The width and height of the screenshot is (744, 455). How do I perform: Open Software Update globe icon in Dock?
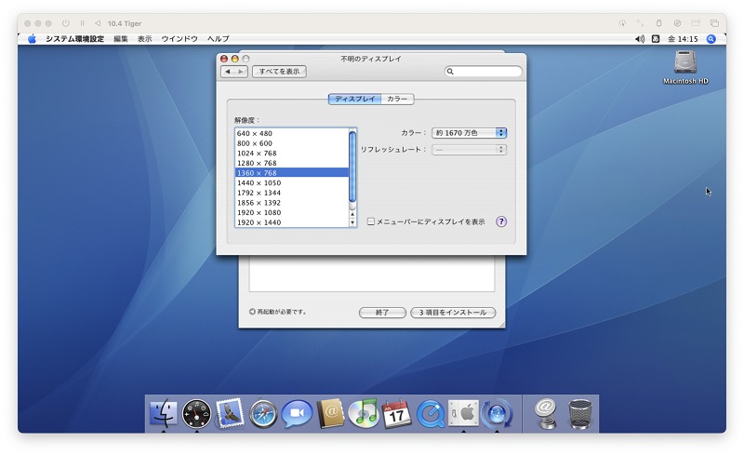497,414
